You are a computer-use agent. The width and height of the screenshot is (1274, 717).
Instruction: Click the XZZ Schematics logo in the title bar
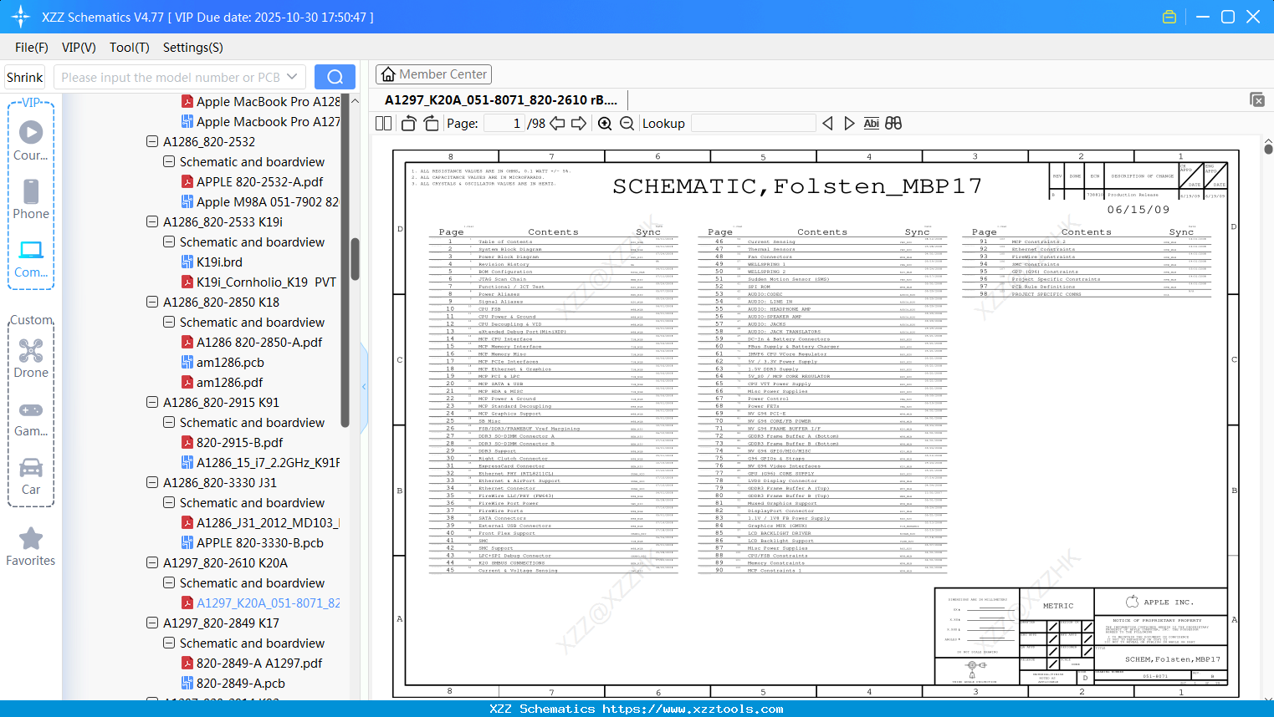pos(20,17)
